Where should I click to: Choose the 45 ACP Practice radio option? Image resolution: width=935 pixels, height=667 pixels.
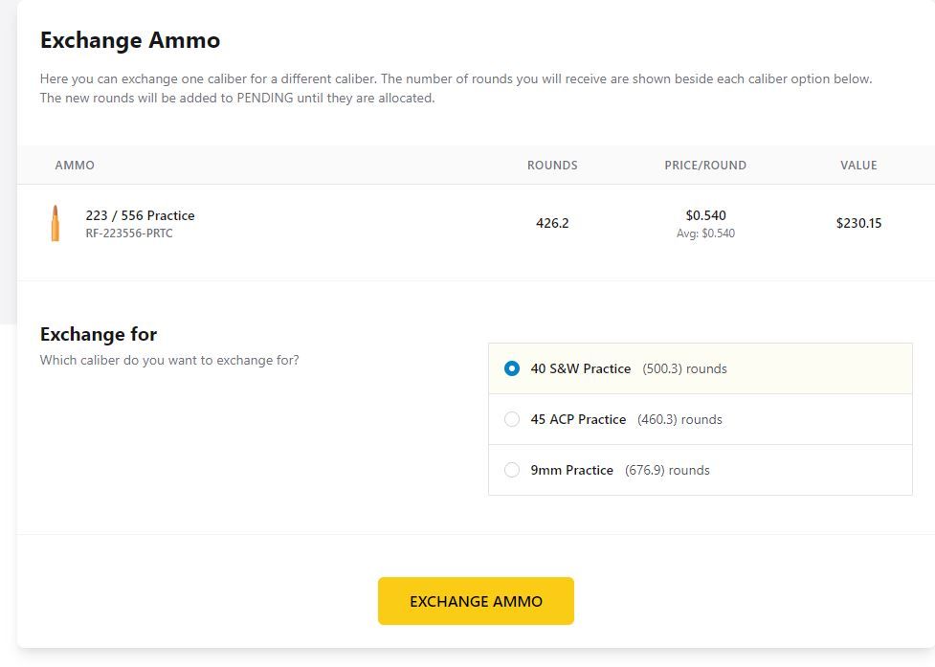[x=512, y=419]
